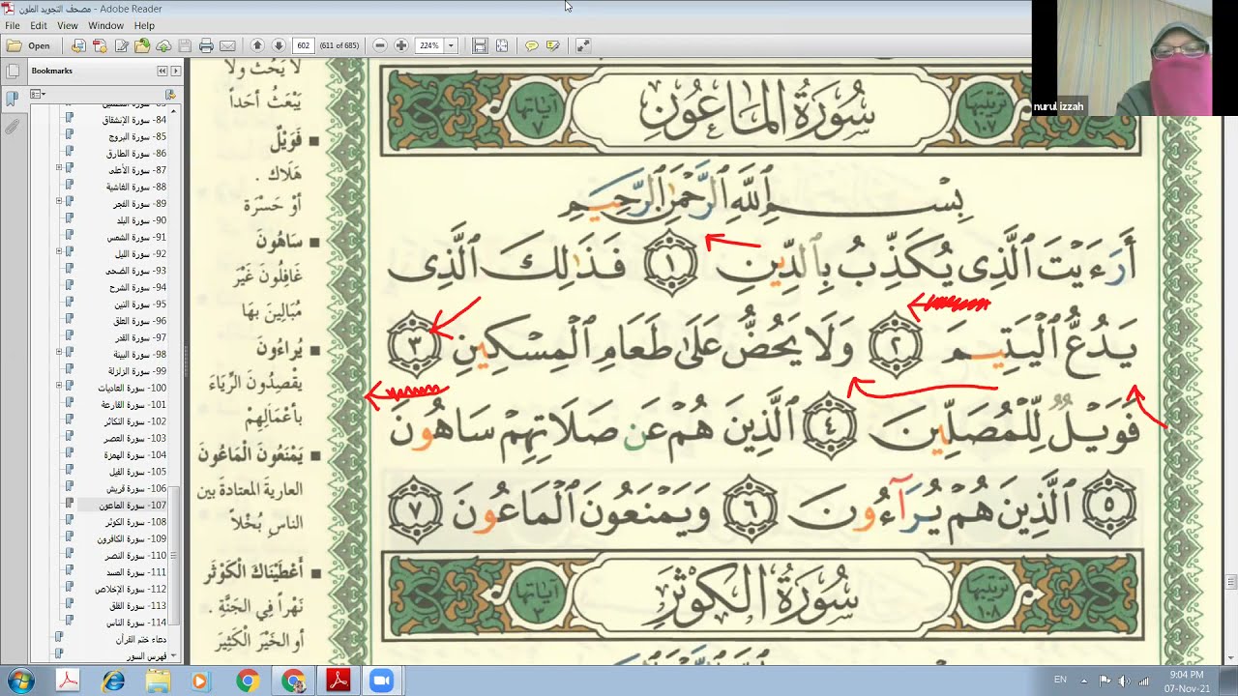The image size is (1238, 696).
Task: Click the Convert to PDF toolbar icon
Action: [x=78, y=45]
